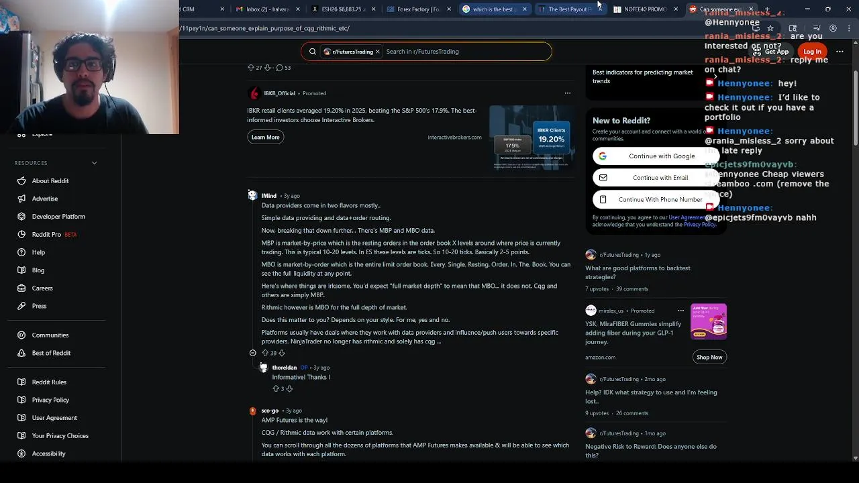This screenshot has width=859, height=483.
Task: Open the Developer Platform icon in sidebar
Action: [21, 217]
